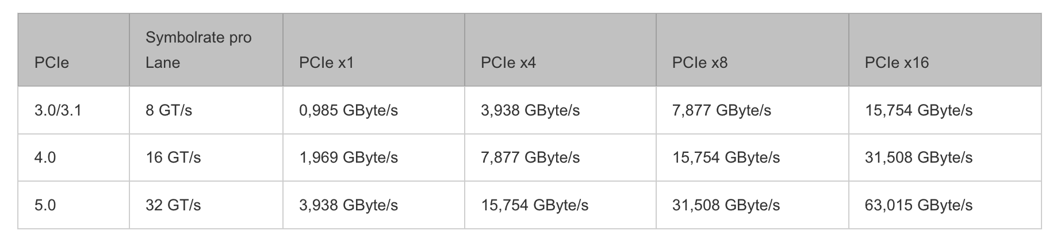Click the 63,015 GByte/s value
This screenshot has width=1057, height=246.
[918, 205]
